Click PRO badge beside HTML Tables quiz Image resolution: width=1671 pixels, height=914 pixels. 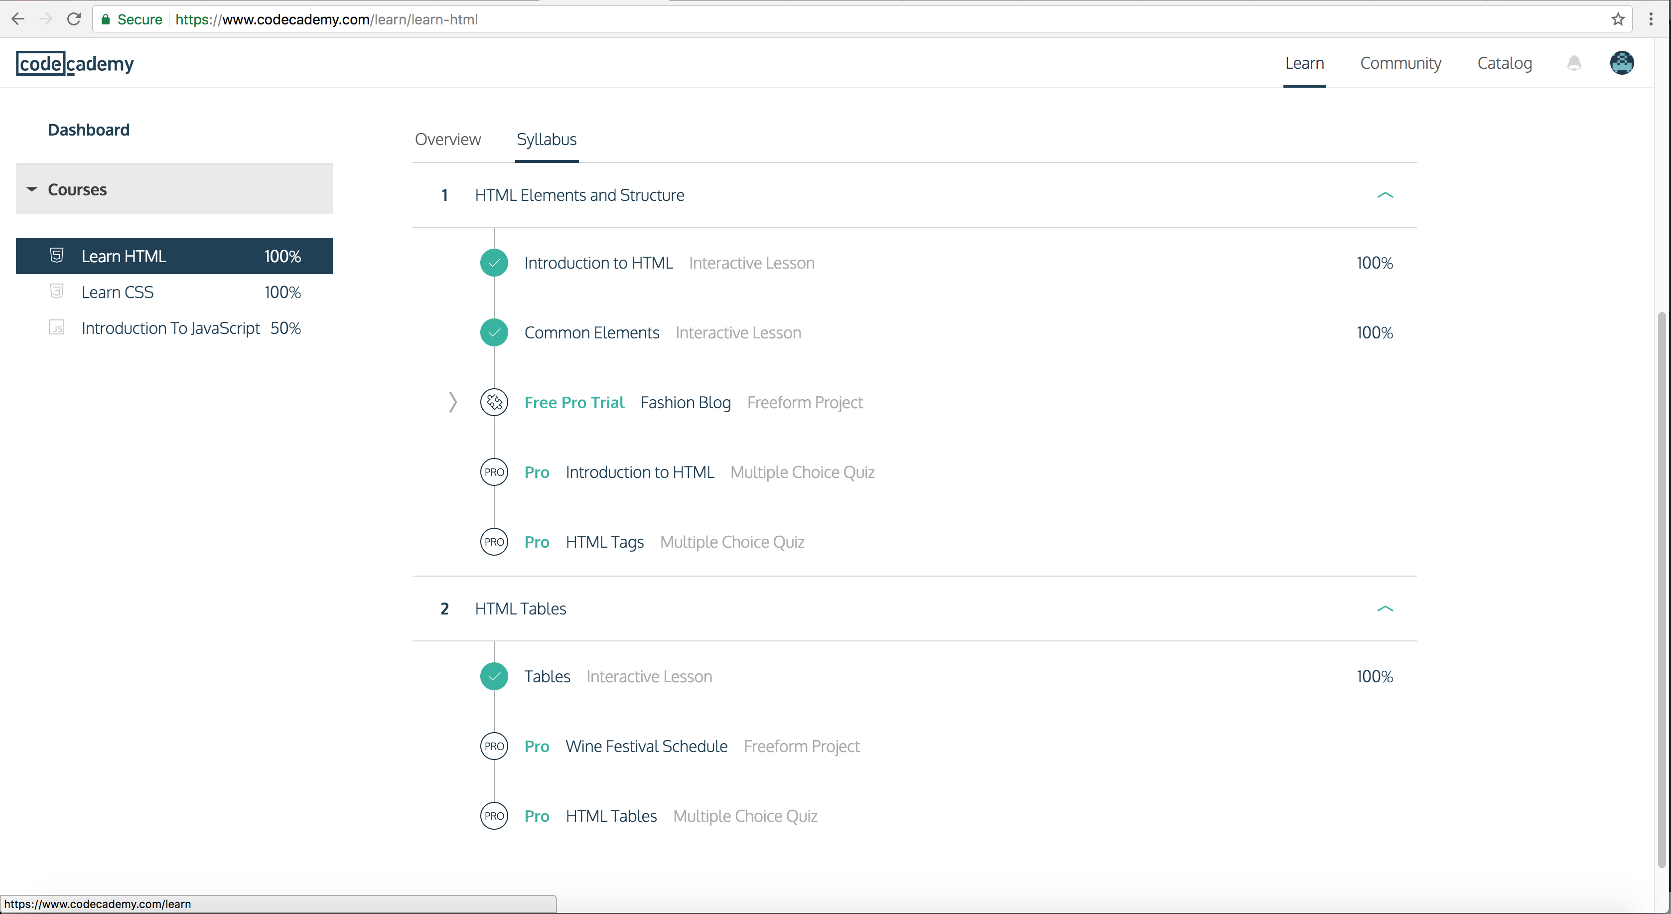click(x=494, y=816)
